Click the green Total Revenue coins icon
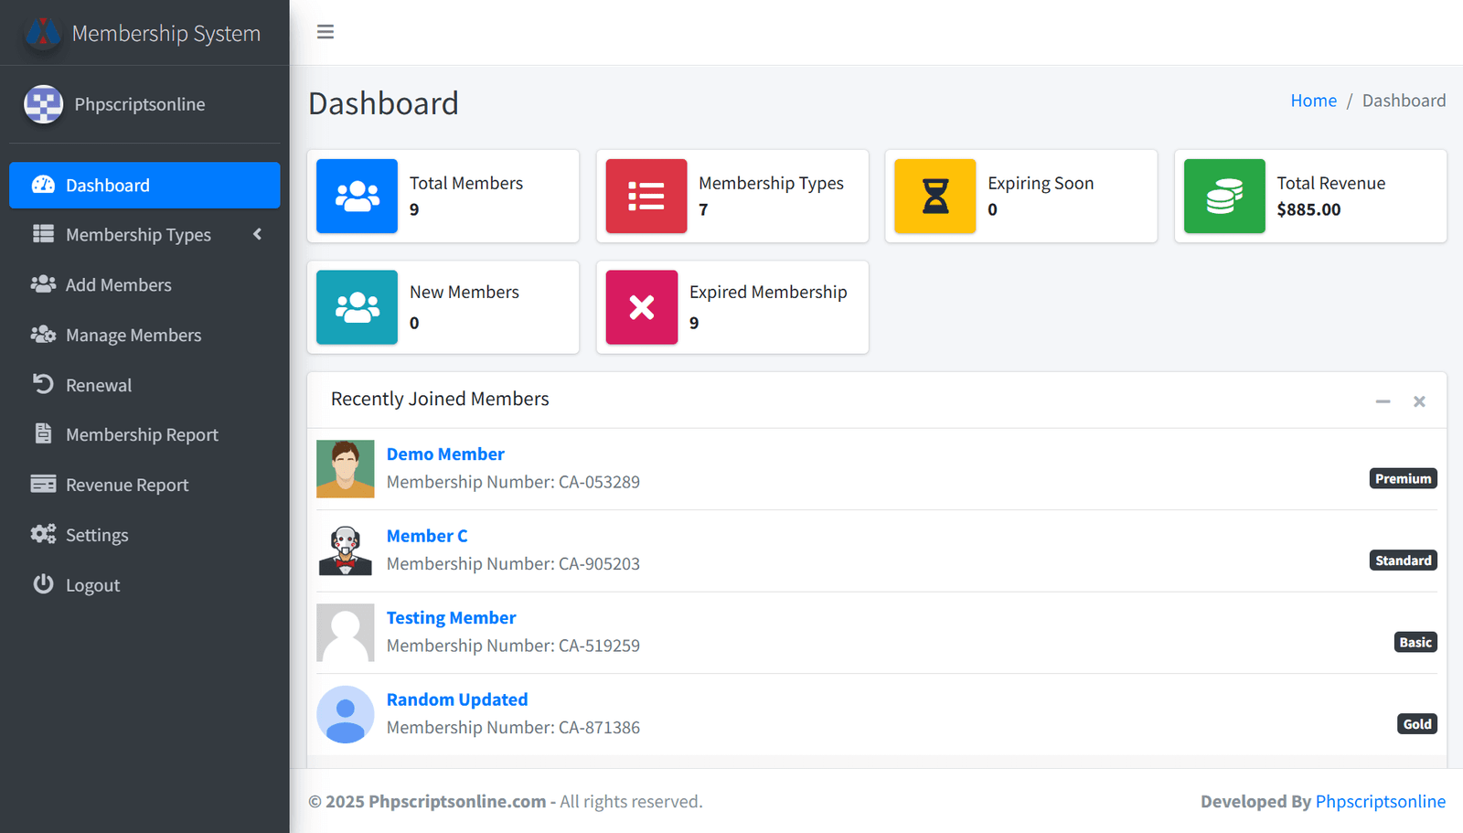The image size is (1463, 833). pos(1223,197)
